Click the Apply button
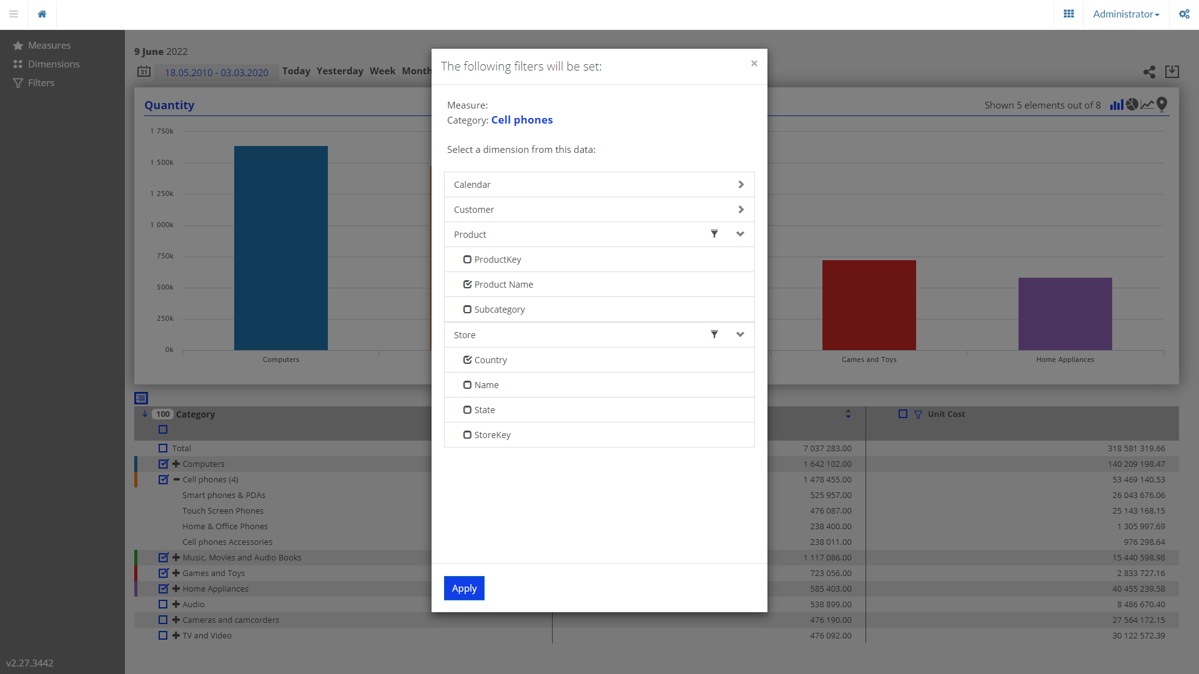Screen dimensions: 1199x674 pos(464,588)
